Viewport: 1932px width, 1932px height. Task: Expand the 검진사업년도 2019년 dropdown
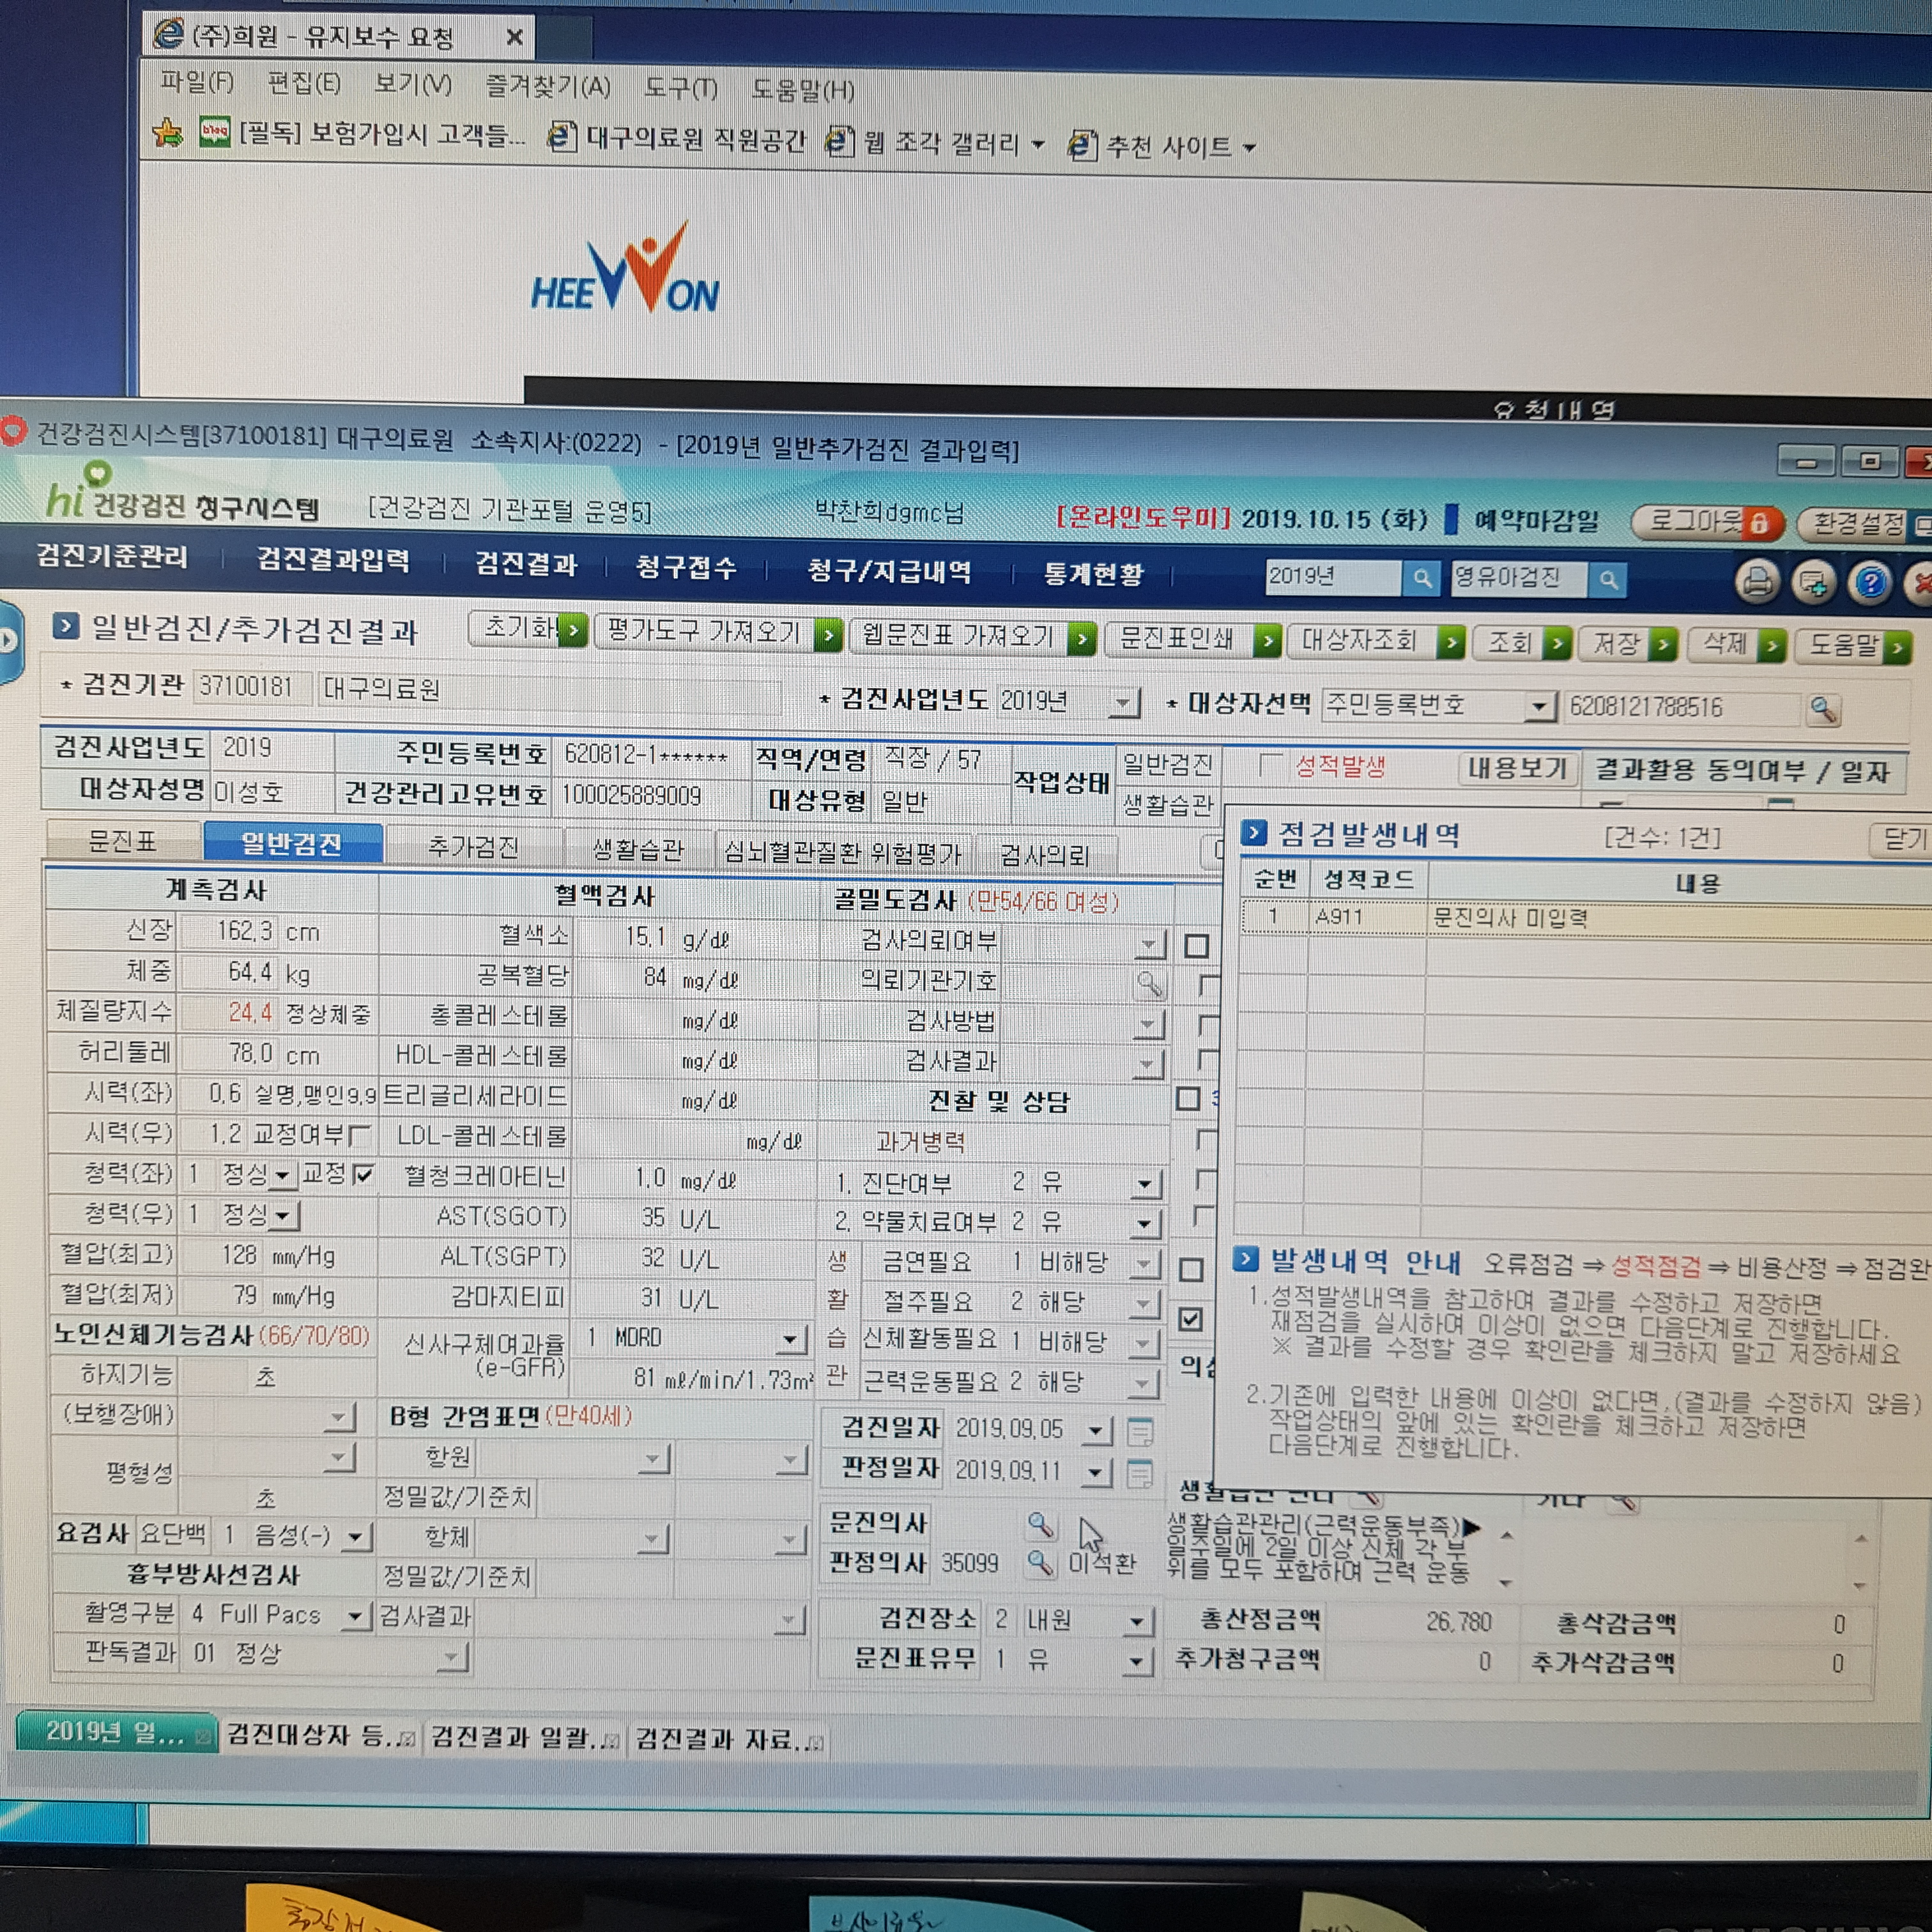[x=1124, y=703]
